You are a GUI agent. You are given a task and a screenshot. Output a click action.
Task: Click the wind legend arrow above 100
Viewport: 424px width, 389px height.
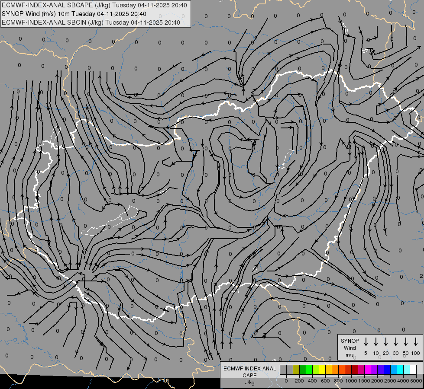tap(416, 342)
